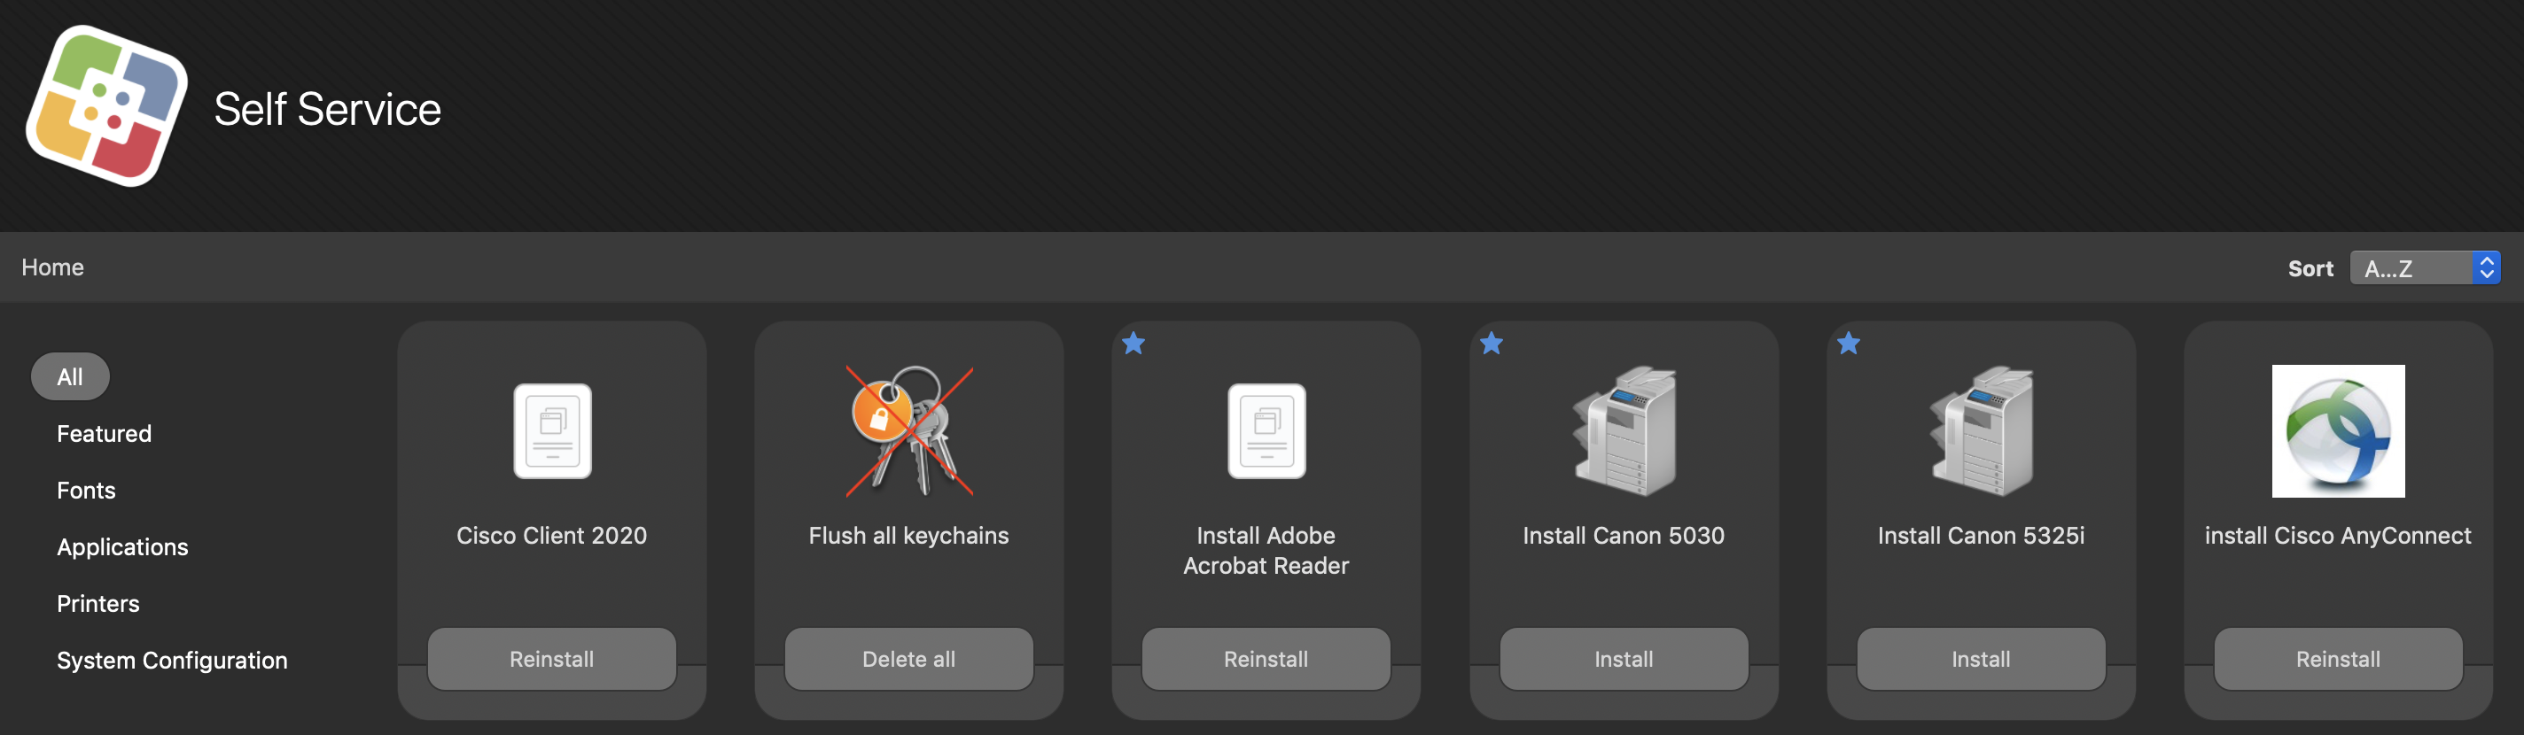Click the Flush all keychains keys icon

tap(909, 430)
